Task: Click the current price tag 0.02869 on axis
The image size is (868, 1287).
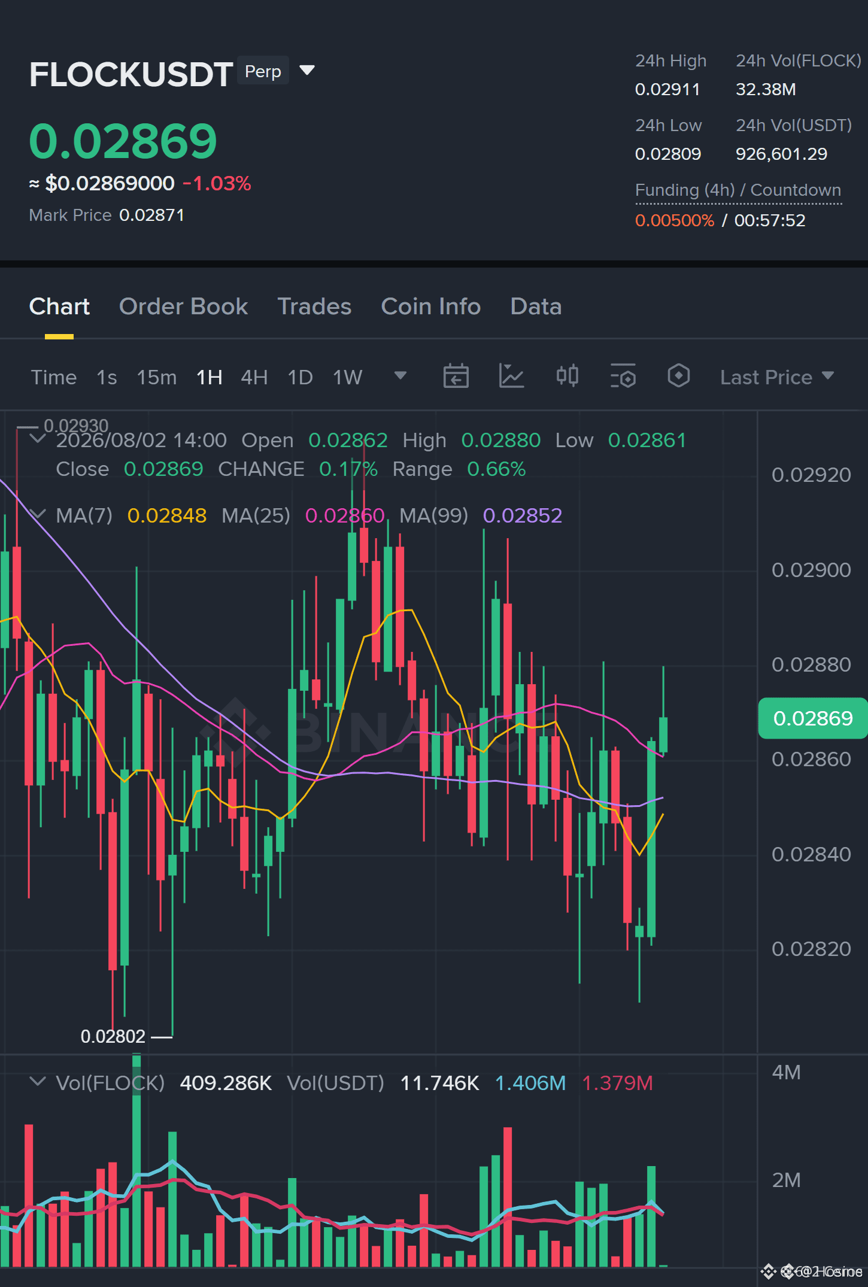Action: pyautogui.click(x=813, y=718)
